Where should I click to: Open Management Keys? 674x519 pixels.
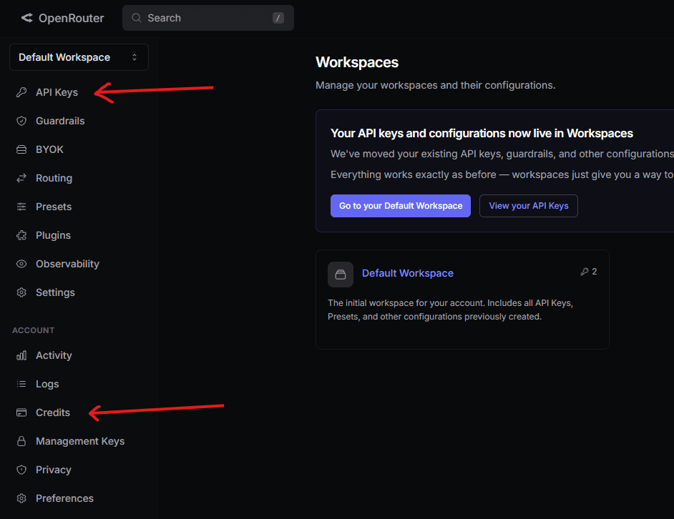coord(80,441)
